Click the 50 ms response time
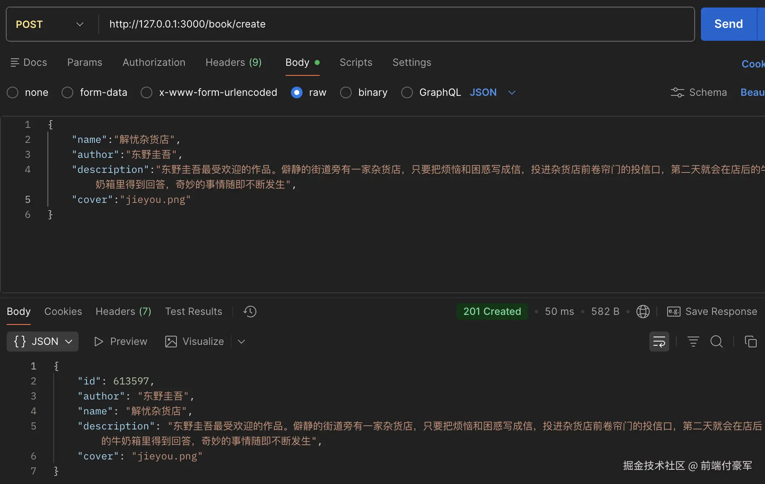The image size is (765, 484). [559, 312]
